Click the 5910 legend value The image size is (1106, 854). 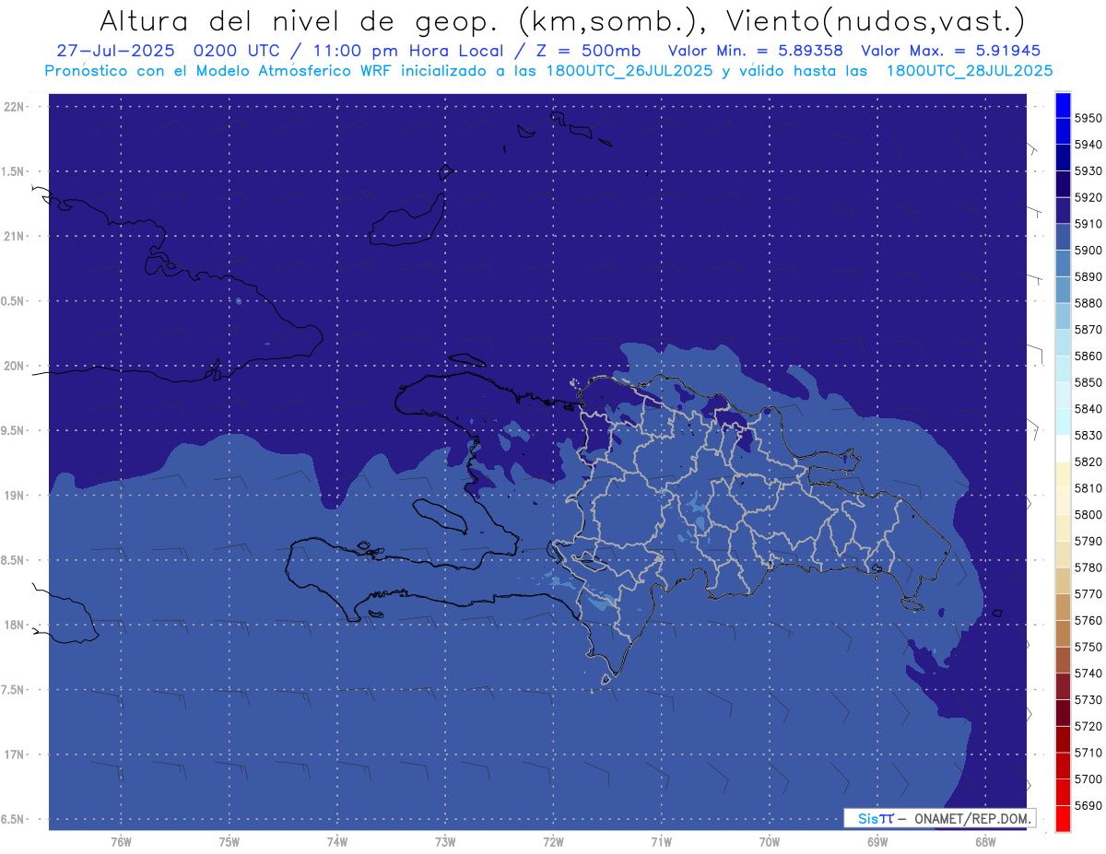[1088, 224]
